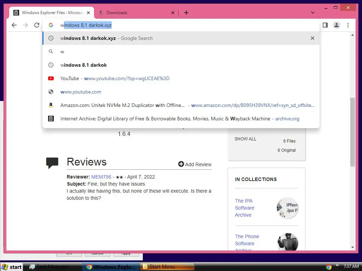The height and width of the screenshot is (271, 362).
Task: Open The Phone Software Archive link
Action: click(247, 243)
